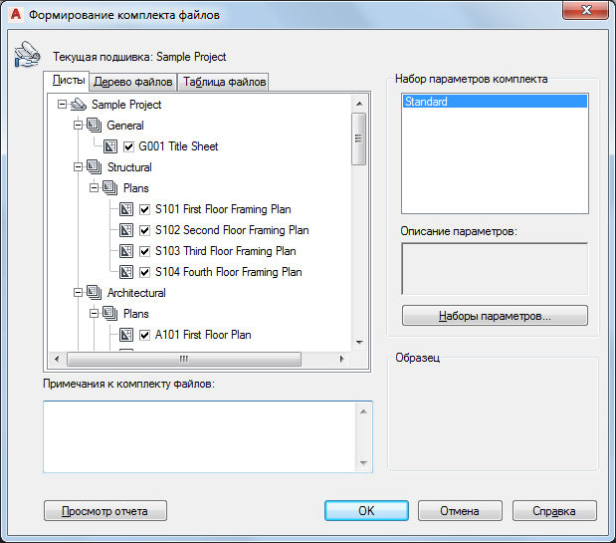This screenshot has width=616, height=543.
Task: Click the Plans subset icon under Structural
Action: pos(110,188)
